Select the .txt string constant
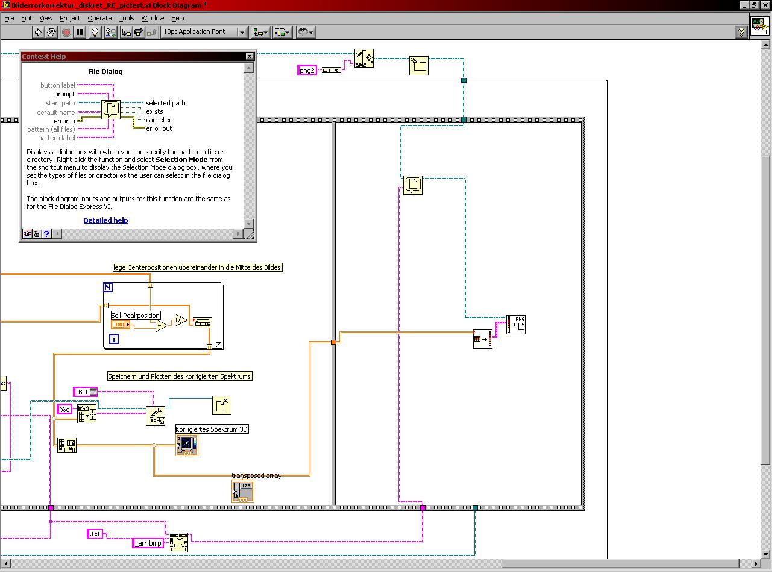Viewport: 780px width, 572px height. pyautogui.click(x=95, y=534)
